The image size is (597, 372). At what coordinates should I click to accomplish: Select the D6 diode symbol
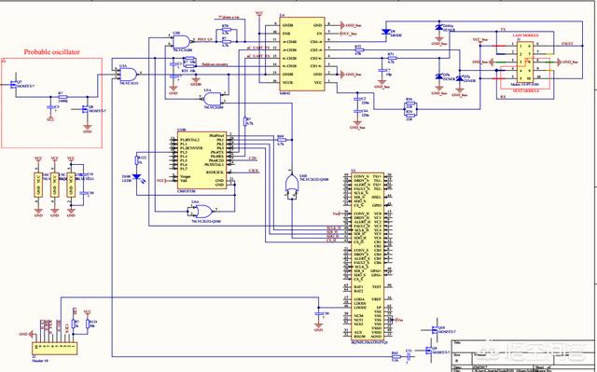(386, 32)
